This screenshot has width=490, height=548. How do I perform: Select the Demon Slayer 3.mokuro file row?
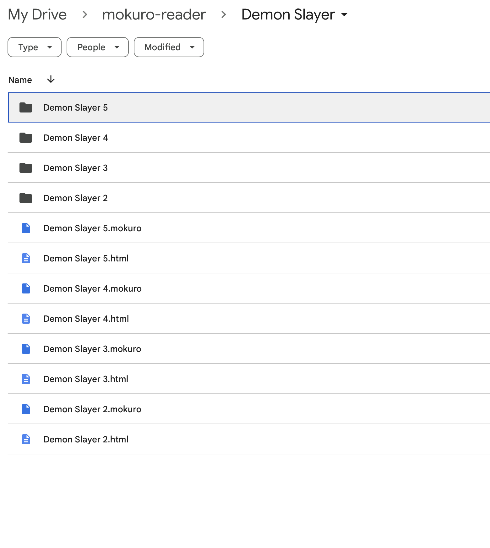tap(249, 349)
